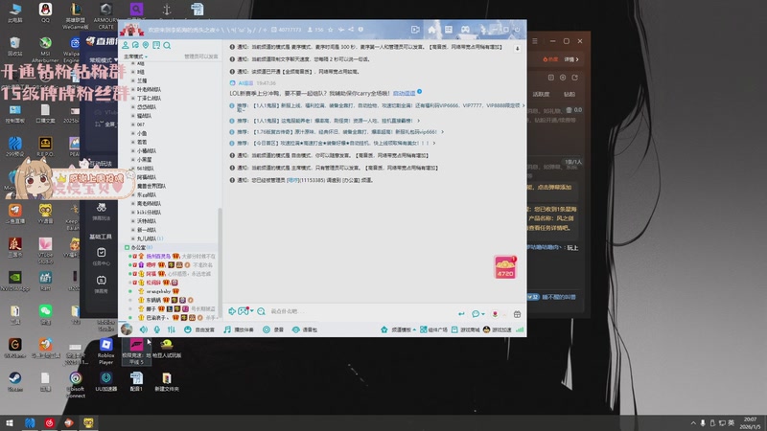Click the gamepad dropdown beside chat input
767x431 pixels.
[x=245, y=311]
